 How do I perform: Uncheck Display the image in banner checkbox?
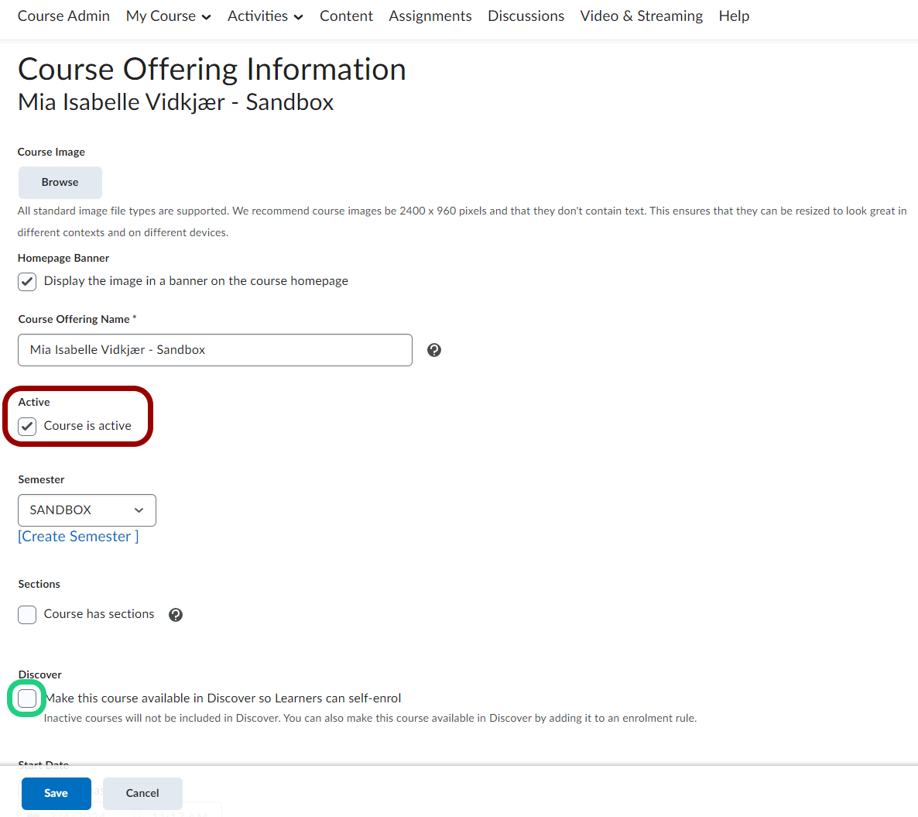click(27, 281)
